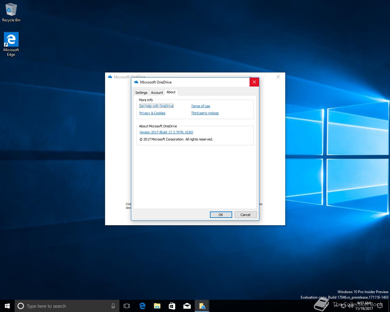Click the Type here to search box

(x=67, y=306)
